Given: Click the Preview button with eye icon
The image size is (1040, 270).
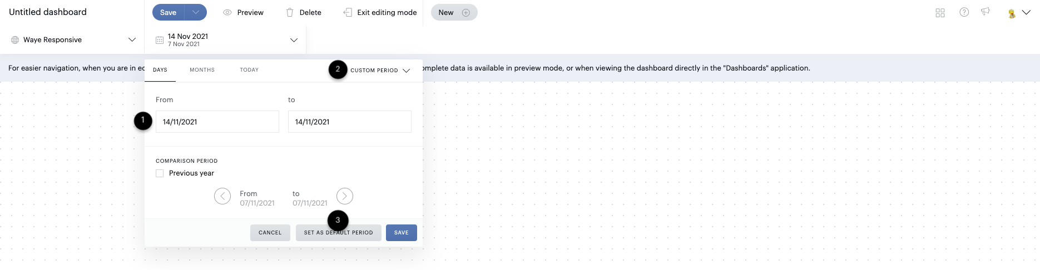Looking at the screenshot, I should coord(244,12).
